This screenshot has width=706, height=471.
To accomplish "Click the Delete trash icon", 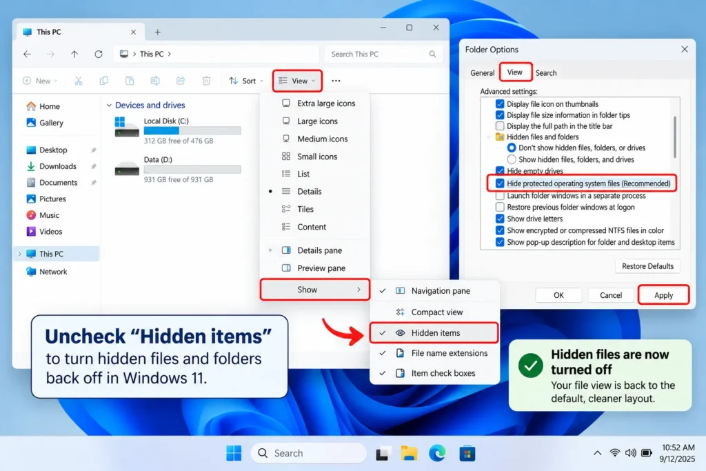I will click(206, 81).
